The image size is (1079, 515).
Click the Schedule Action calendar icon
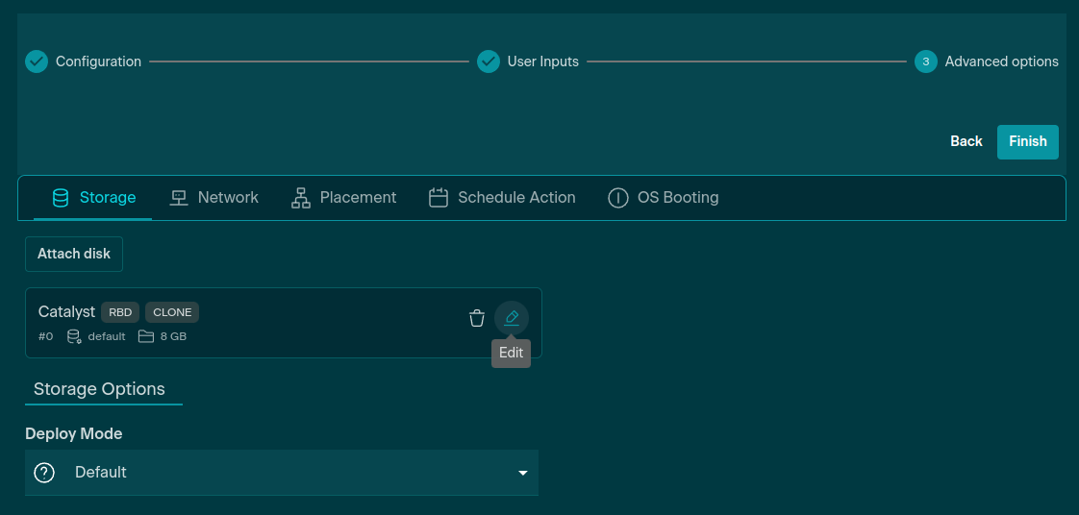pos(439,198)
